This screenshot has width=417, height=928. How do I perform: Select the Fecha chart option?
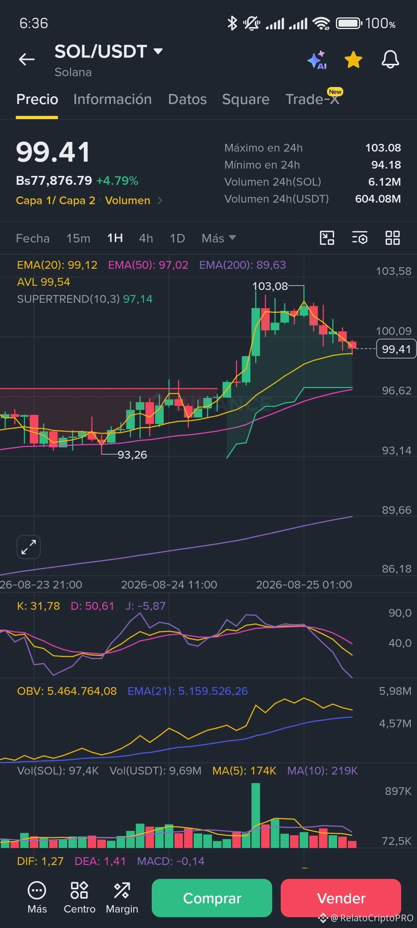tap(33, 238)
